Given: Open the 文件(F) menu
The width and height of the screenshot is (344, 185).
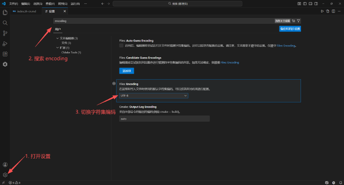Looking at the screenshot, I should pos(13,4).
